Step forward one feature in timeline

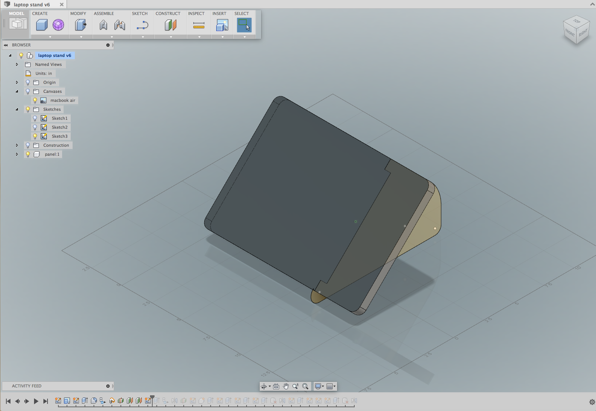point(27,401)
